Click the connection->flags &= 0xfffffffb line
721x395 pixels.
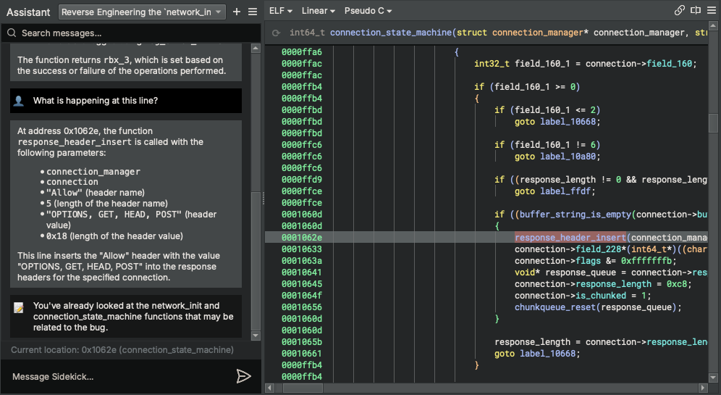pos(596,261)
